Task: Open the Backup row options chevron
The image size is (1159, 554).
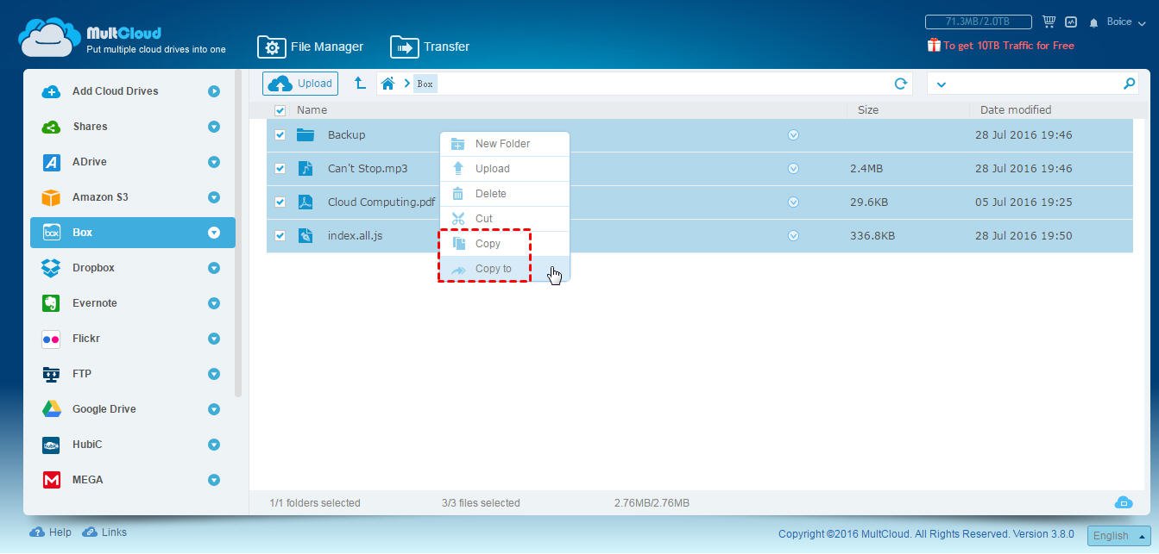Action: click(x=793, y=134)
